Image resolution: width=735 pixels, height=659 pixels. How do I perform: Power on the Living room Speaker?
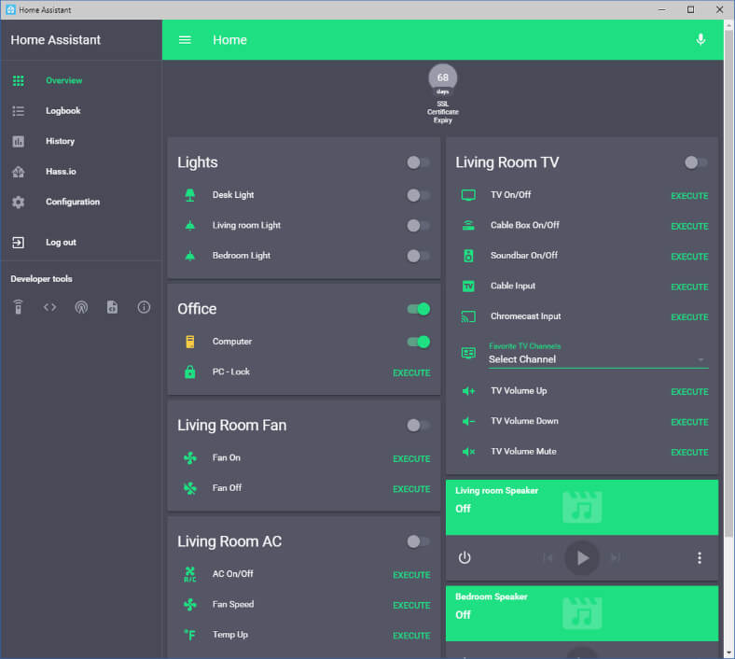coord(465,557)
